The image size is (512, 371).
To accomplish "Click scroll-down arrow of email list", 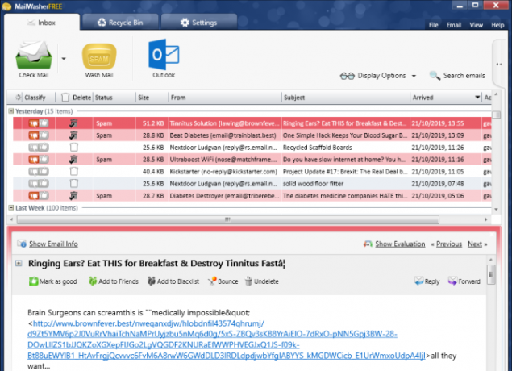I will coord(496,210).
